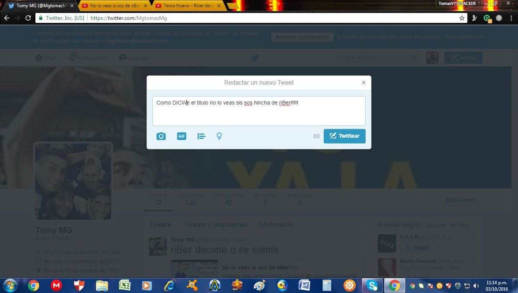Click the Twitter bird logo in navbar
518x293 pixels.
coord(255,57)
